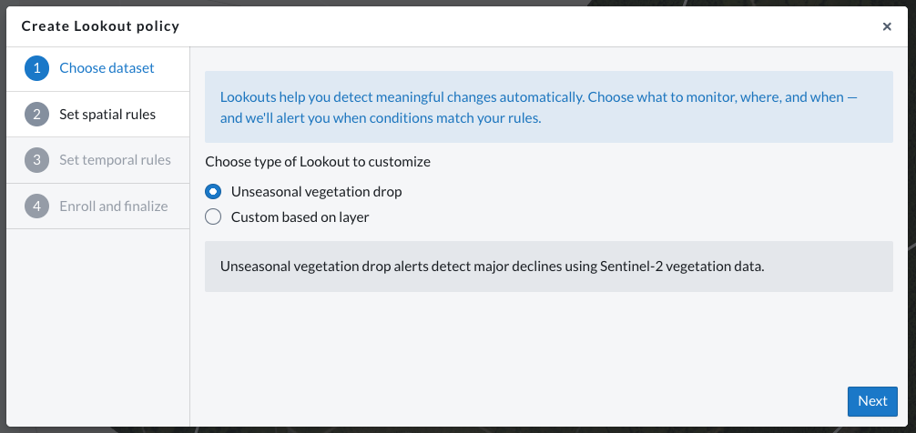This screenshot has width=916, height=433.
Task: Switch to the Set spatial rules step
Action: click(x=107, y=115)
